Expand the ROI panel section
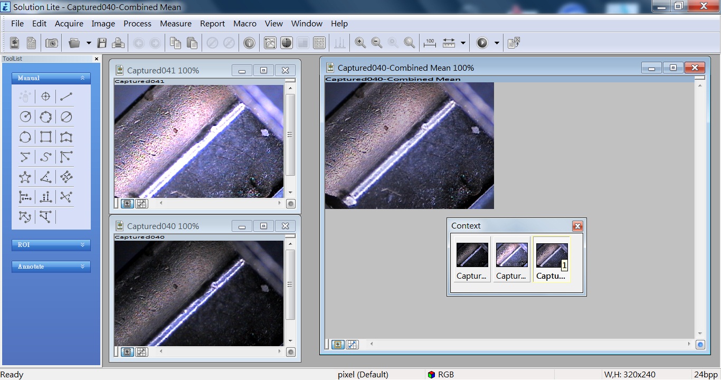Image resolution: width=721 pixels, height=380 pixels. (x=51, y=245)
